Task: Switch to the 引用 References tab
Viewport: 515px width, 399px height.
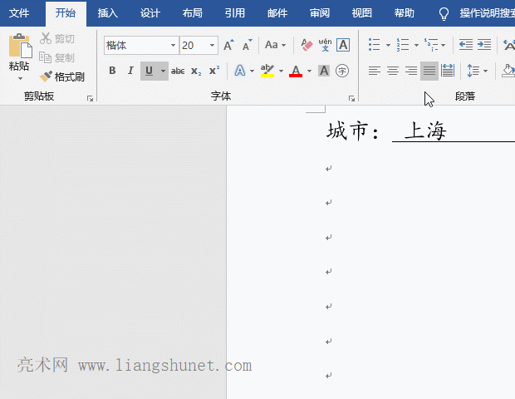Action: coord(235,13)
